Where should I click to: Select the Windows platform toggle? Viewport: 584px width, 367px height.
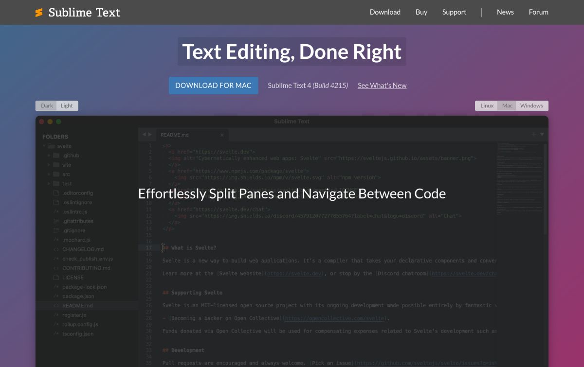click(x=531, y=105)
